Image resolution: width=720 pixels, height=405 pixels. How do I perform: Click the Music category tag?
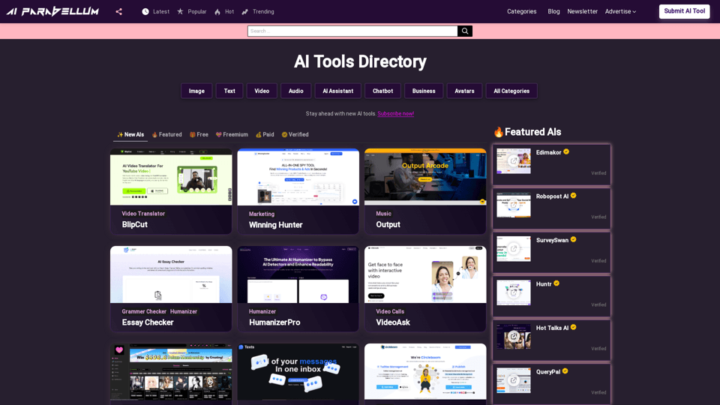pos(383,214)
